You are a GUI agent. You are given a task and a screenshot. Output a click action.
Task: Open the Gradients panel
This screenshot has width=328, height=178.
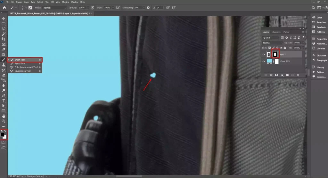click(319, 27)
